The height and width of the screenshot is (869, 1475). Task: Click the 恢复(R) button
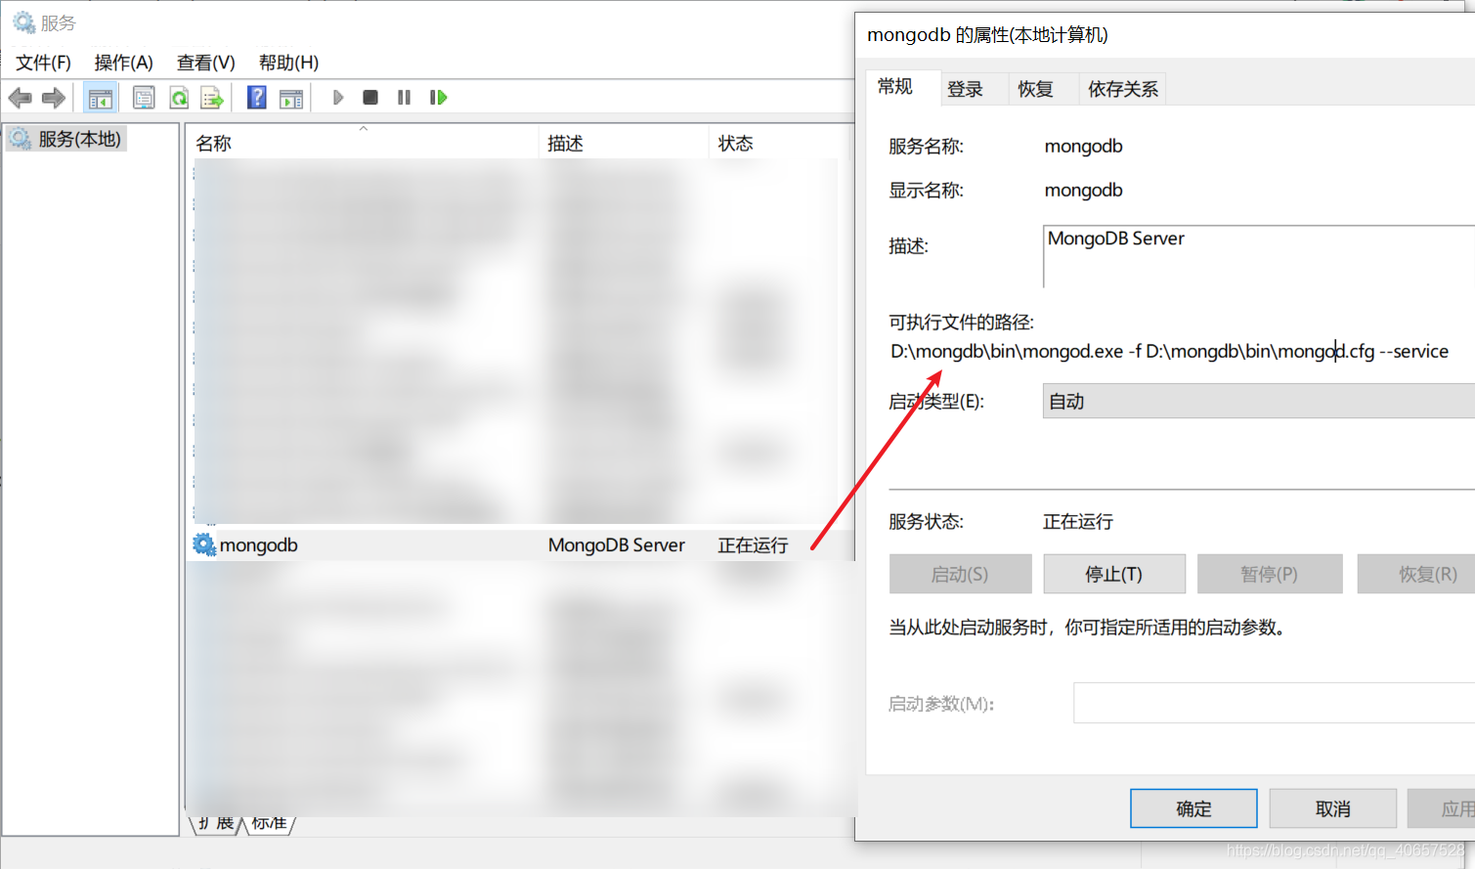[x=1417, y=574]
